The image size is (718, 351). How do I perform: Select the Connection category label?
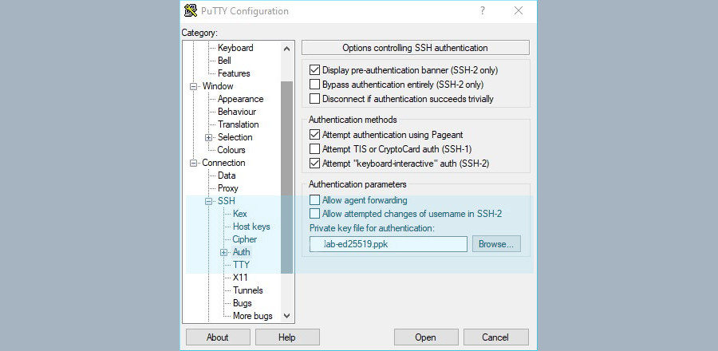coord(223,163)
